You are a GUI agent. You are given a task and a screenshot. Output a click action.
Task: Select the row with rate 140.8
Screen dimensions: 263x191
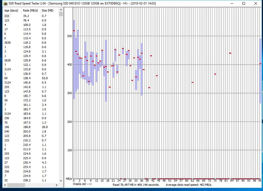pos(31,83)
